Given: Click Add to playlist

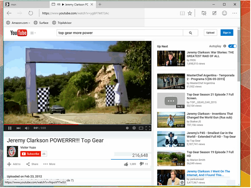Looking at the screenshot, I should 14,164.
